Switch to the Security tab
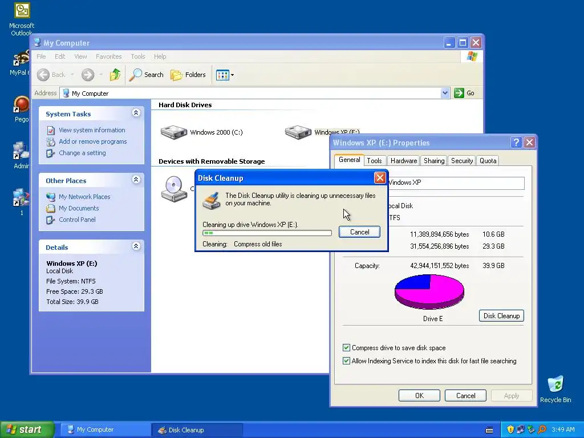 (462, 160)
